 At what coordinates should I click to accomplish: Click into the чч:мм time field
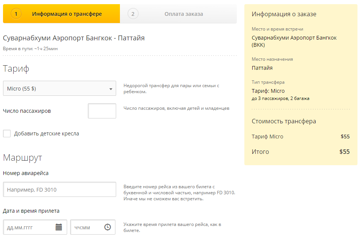(x=87, y=227)
